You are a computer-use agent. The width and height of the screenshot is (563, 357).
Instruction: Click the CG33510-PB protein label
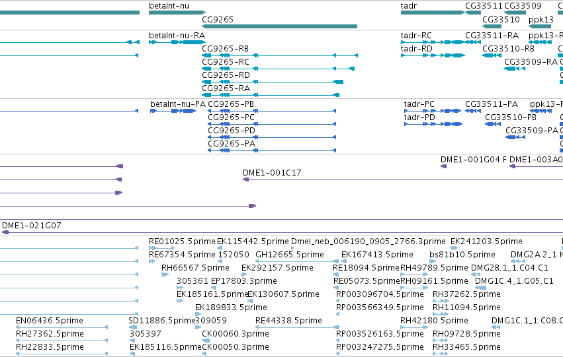coord(511,117)
